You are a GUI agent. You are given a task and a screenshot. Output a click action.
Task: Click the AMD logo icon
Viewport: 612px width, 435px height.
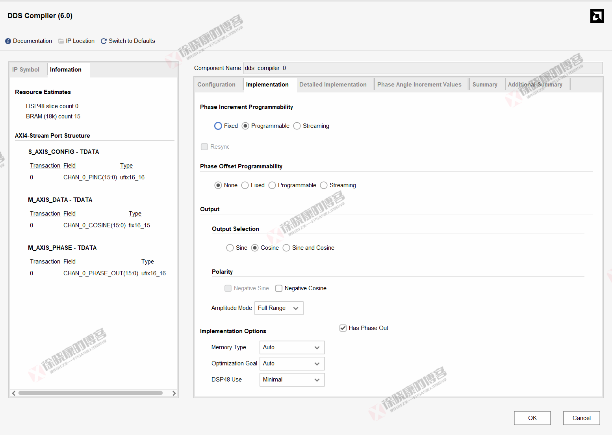[x=597, y=16]
